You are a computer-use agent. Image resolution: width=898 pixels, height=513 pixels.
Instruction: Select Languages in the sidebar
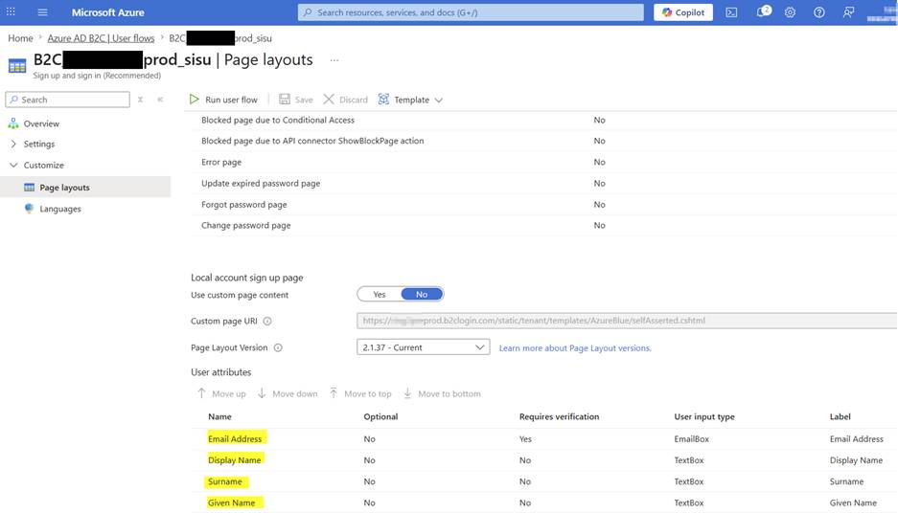(60, 209)
